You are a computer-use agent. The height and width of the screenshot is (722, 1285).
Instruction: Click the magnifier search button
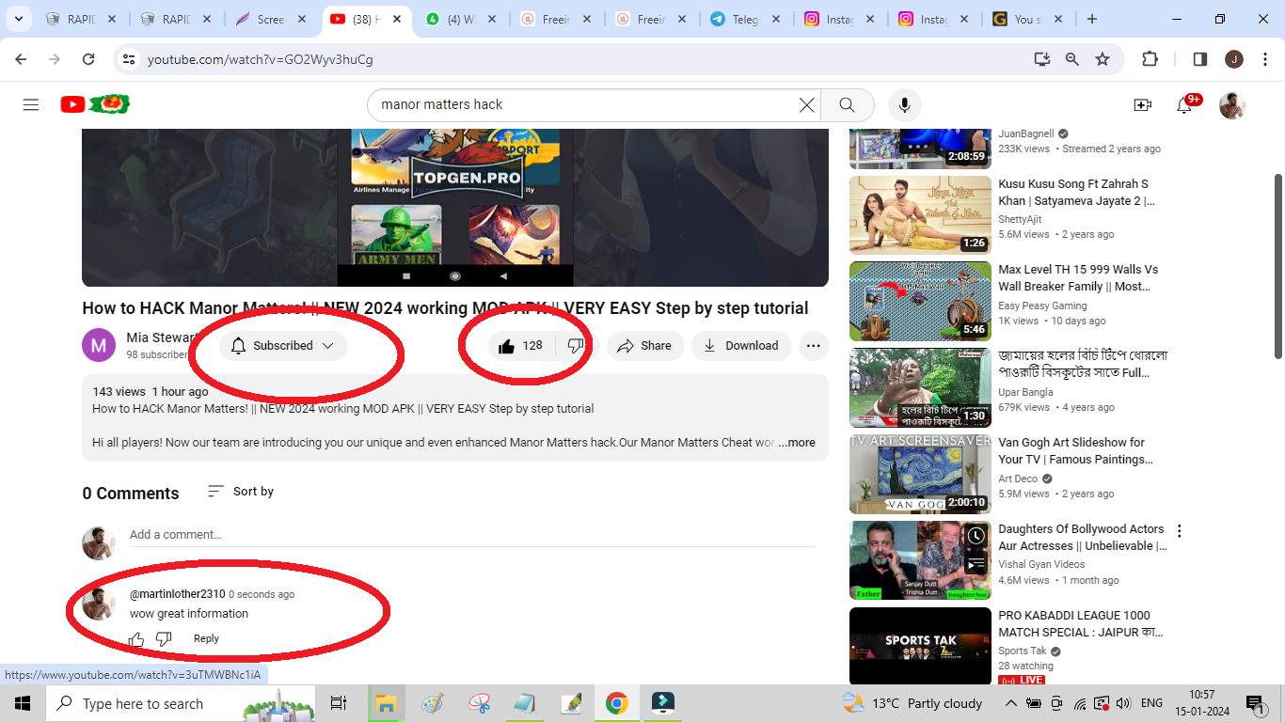[x=847, y=105]
